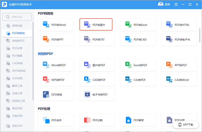This screenshot has width=202, height=132.
Task: Click the 登录 login link
Action: coord(167,5)
